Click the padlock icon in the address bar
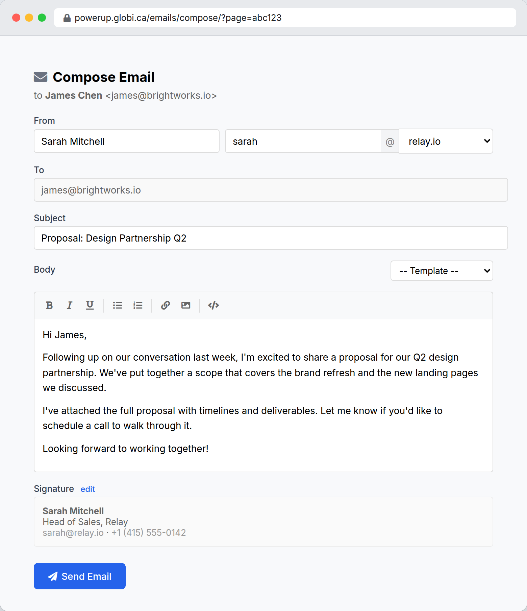This screenshot has height=611, width=527. point(67,18)
